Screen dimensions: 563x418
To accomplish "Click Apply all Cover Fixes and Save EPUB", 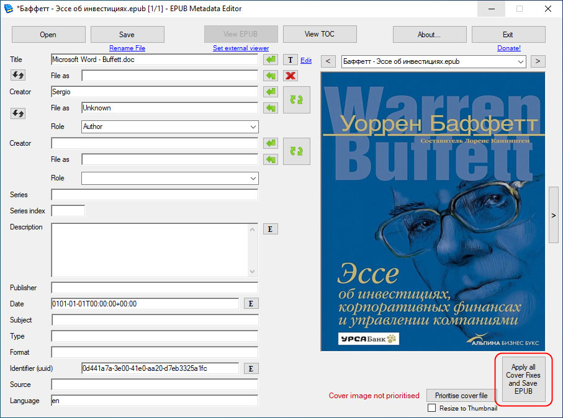I will click(x=523, y=380).
